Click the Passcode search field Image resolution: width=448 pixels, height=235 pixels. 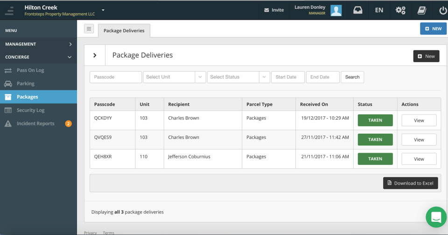coord(115,77)
